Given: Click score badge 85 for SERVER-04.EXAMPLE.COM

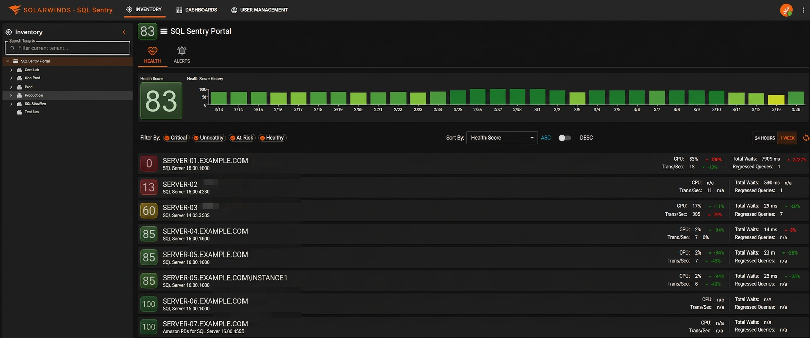Looking at the screenshot, I should coord(149,234).
